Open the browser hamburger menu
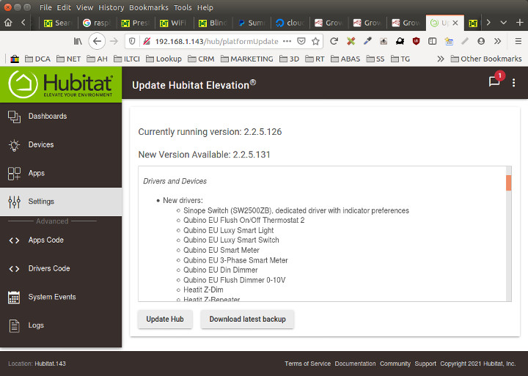The width and height of the screenshot is (528, 376). (518, 41)
